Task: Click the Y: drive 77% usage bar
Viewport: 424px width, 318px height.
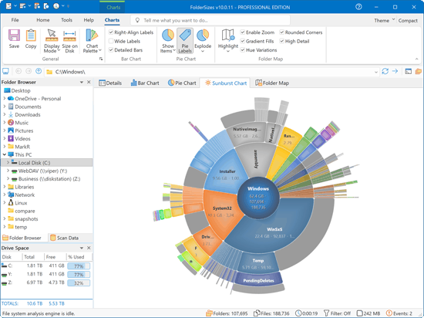Action: pyautogui.click(x=79, y=275)
